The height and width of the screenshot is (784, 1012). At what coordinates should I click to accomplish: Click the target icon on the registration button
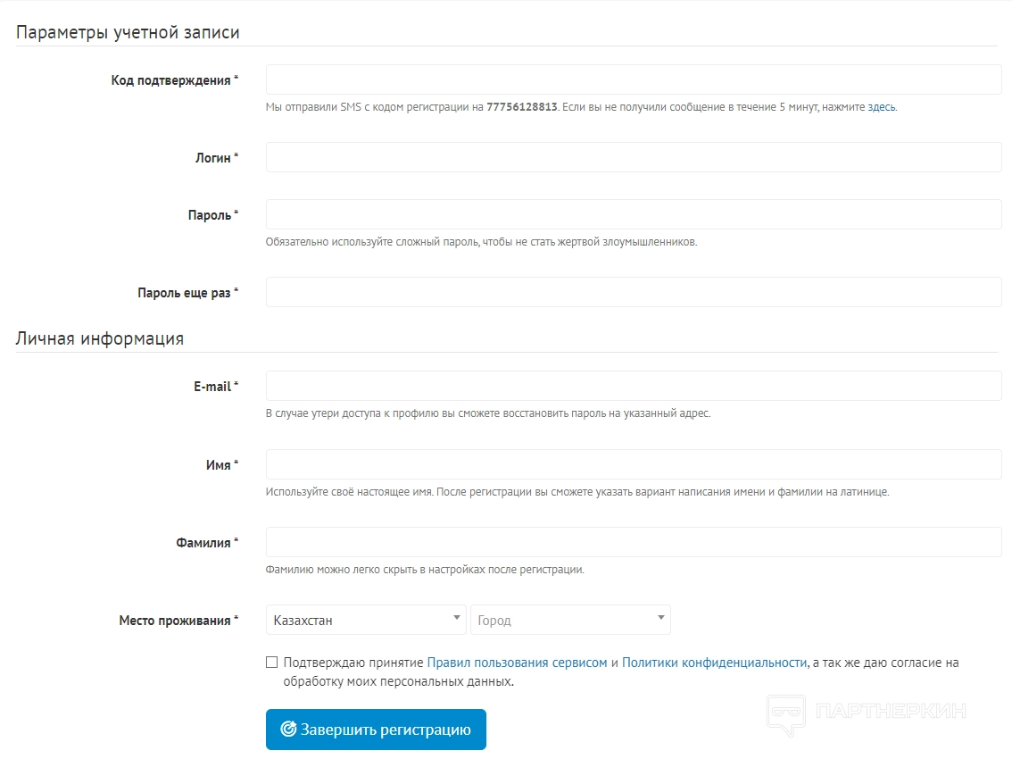[288, 730]
